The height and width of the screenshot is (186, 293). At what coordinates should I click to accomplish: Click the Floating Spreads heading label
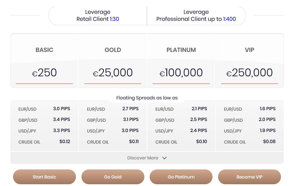coord(147,98)
